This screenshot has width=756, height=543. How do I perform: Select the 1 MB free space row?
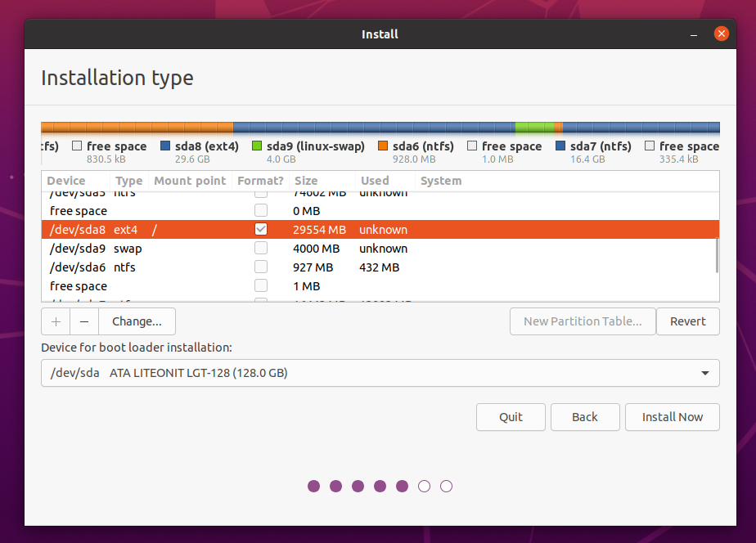click(380, 285)
